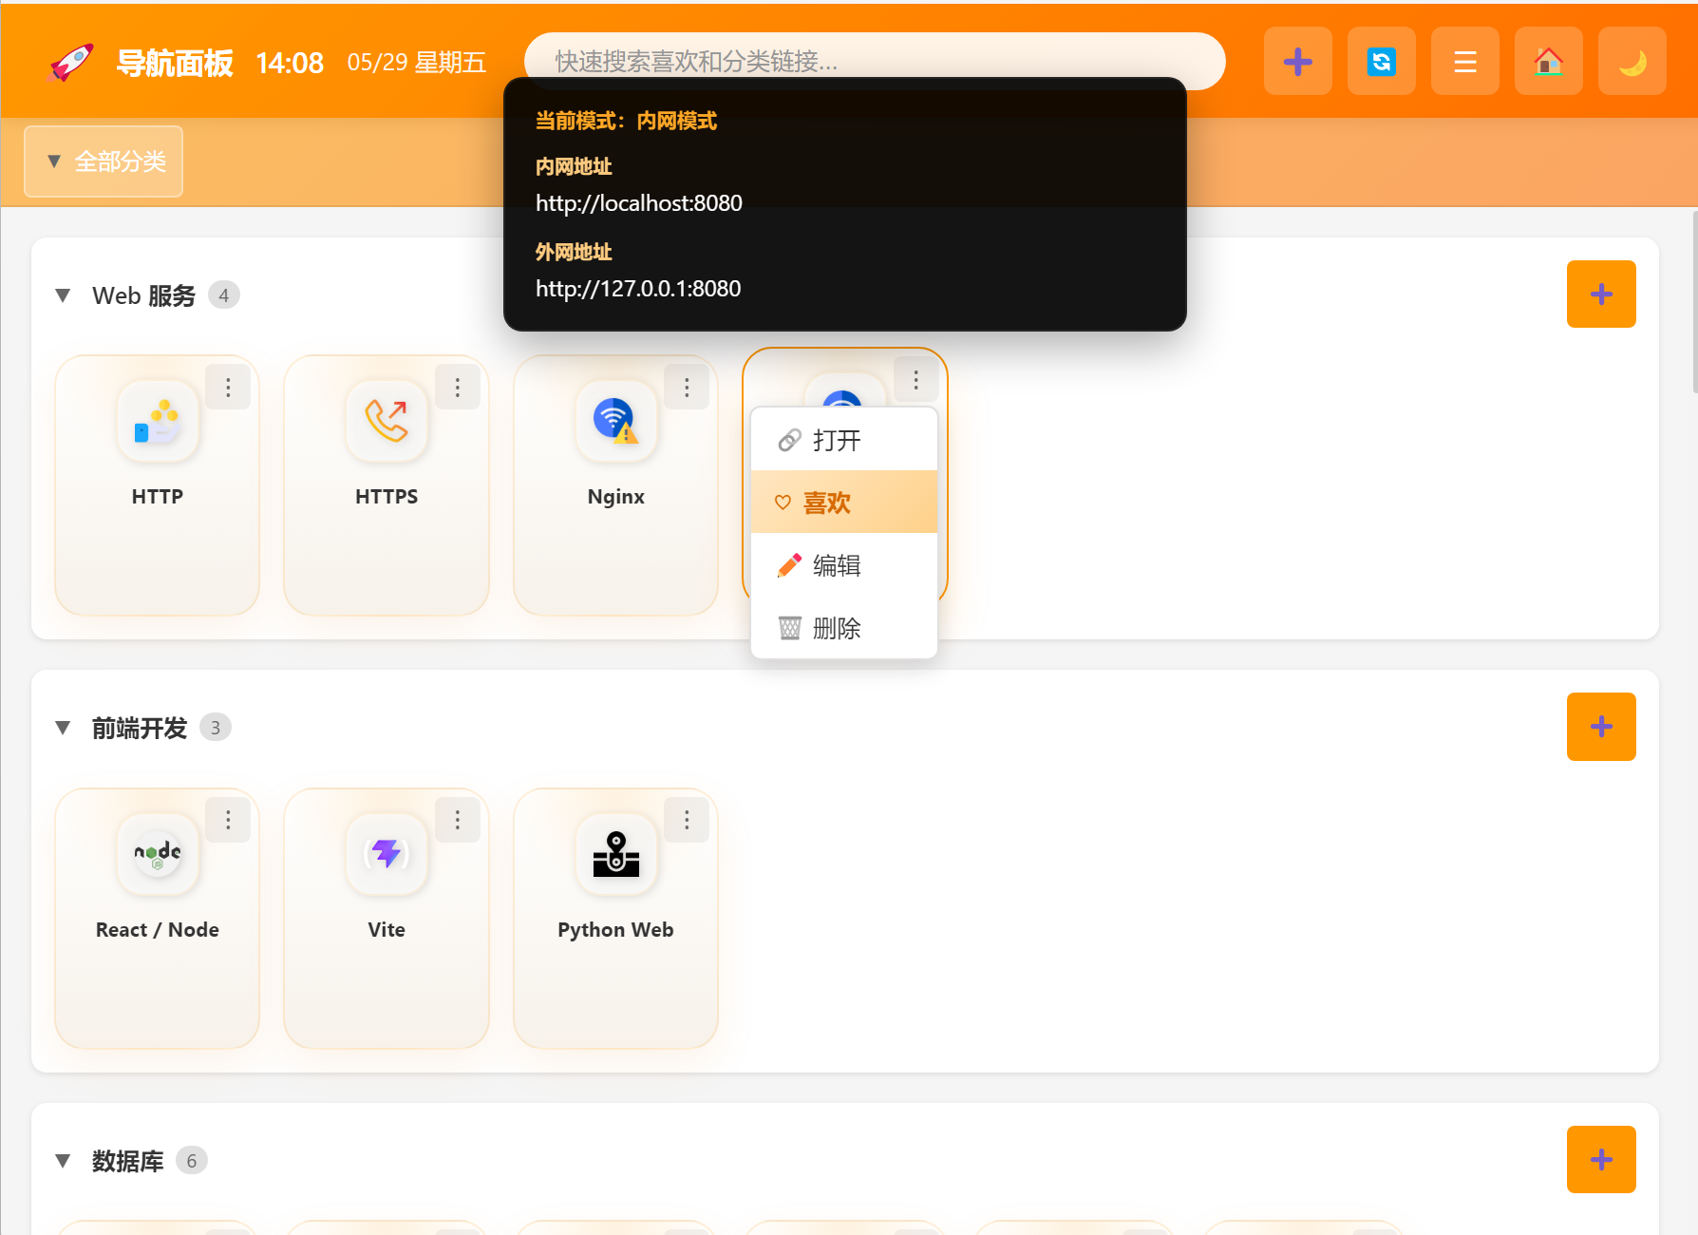Collapse the 前端开发 section
Image resolution: width=1698 pixels, height=1235 pixels.
[63, 728]
